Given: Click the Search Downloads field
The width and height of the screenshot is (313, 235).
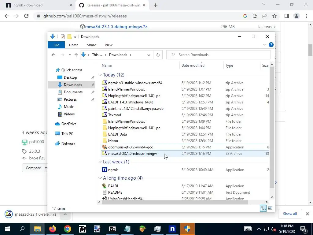Looking at the screenshot, I should click(x=218, y=55).
